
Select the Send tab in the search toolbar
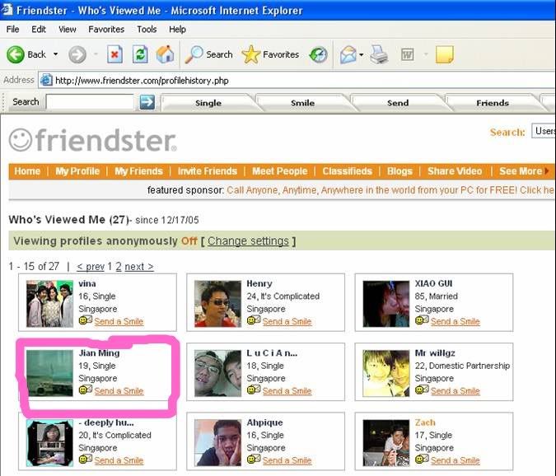(x=398, y=103)
